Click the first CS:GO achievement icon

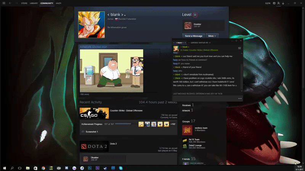141,124
